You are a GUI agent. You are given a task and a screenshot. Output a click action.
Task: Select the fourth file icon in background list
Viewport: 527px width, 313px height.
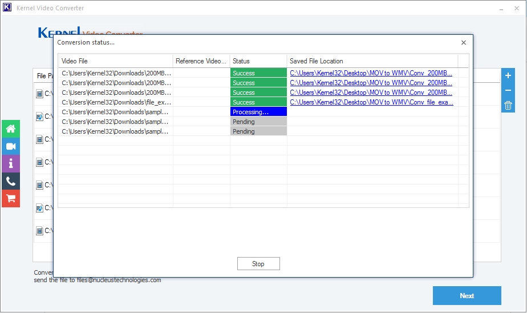40,162
